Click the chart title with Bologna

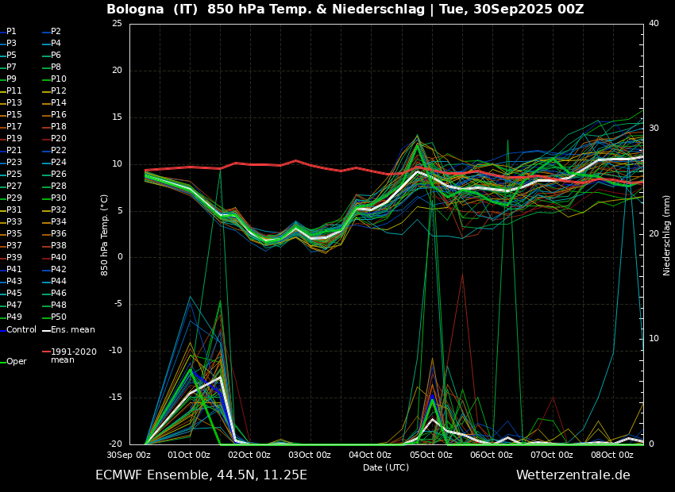345,10
